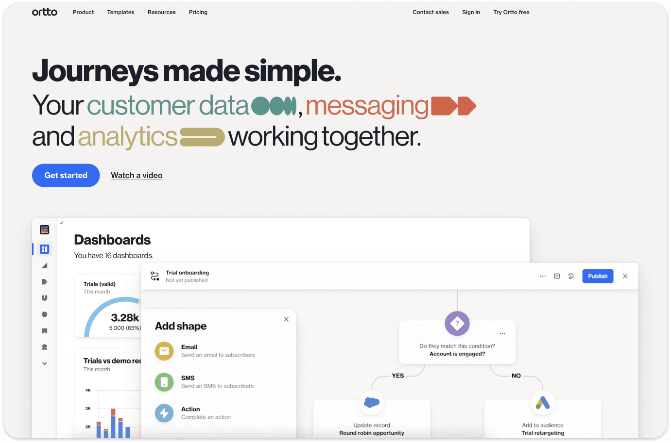Click the history icon in journey toolbar

pos(571,276)
